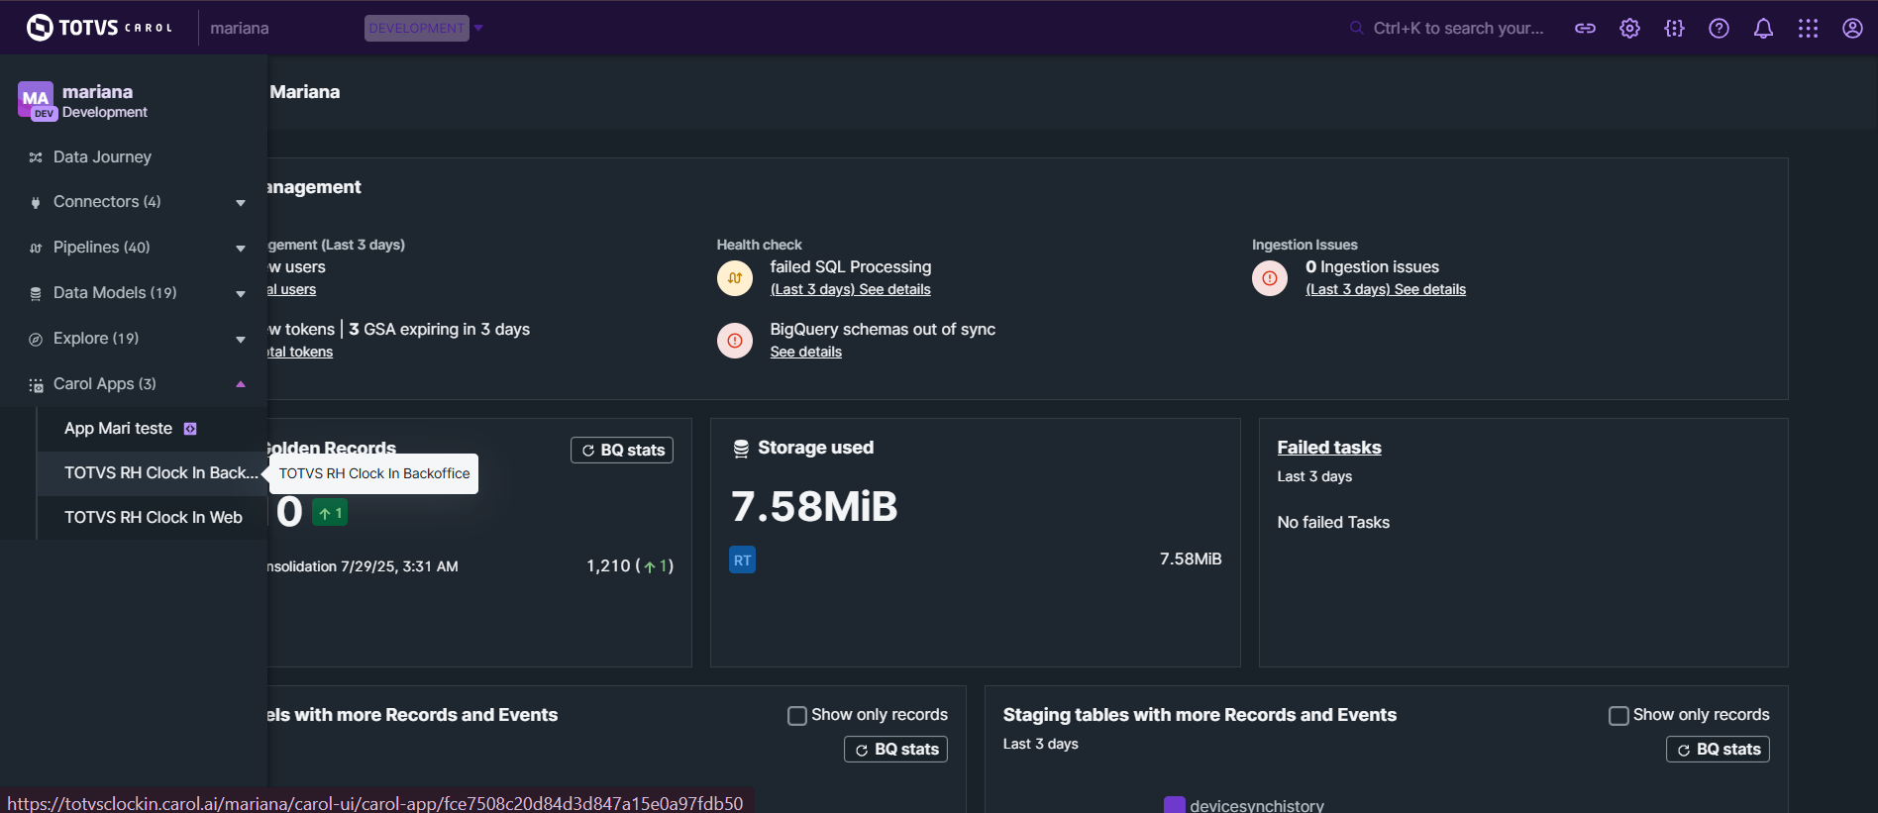Check Show only records for data models
Image resolution: width=1878 pixels, height=813 pixels.
pyautogui.click(x=797, y=715)
